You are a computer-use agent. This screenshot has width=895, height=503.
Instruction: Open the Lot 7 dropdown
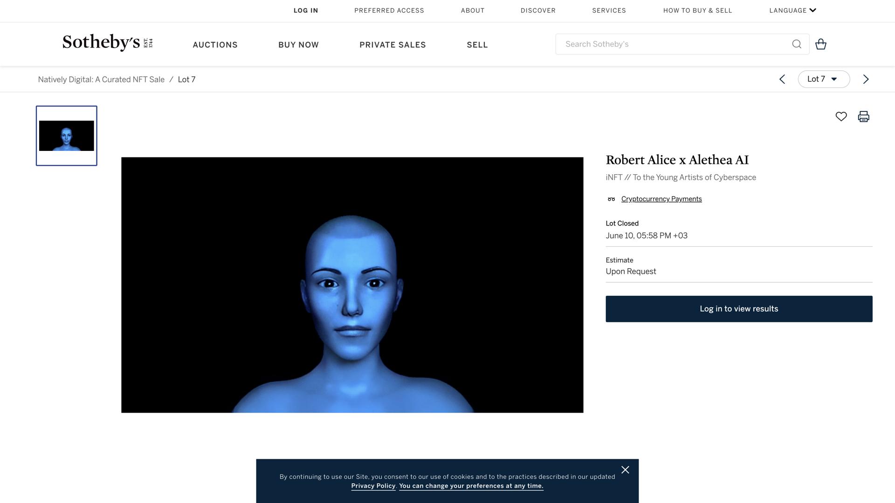coord(823,79)
